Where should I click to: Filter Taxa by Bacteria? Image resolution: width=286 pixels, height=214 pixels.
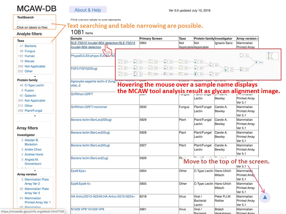[31, 46]
